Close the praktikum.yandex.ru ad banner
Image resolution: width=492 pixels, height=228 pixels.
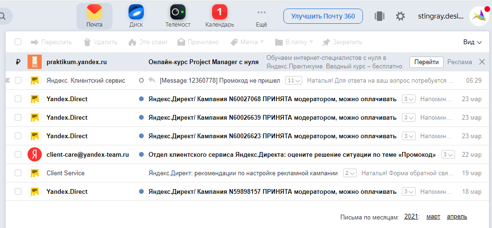482,62
